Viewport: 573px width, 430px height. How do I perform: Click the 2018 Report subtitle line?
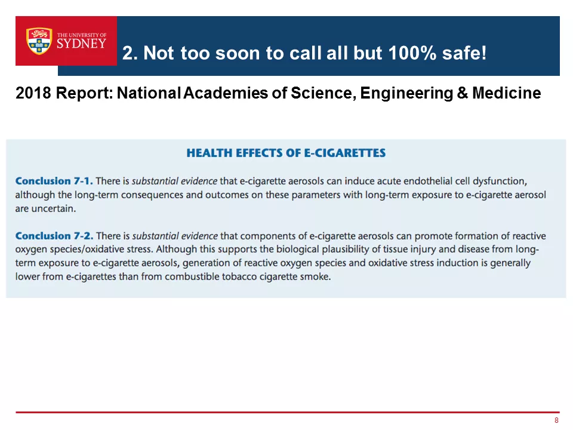[278, 93]
